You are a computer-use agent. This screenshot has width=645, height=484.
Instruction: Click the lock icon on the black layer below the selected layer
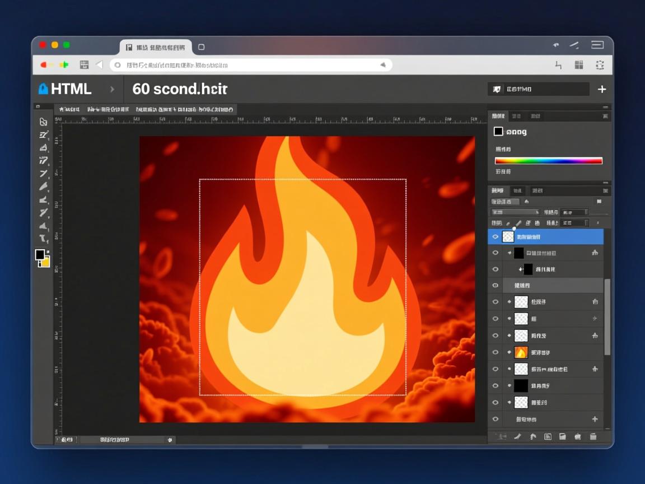(x=595, y=253)
